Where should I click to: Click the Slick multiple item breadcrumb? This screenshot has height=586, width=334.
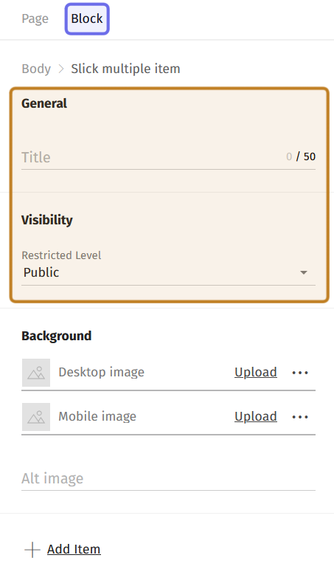(x=126, y=69)
